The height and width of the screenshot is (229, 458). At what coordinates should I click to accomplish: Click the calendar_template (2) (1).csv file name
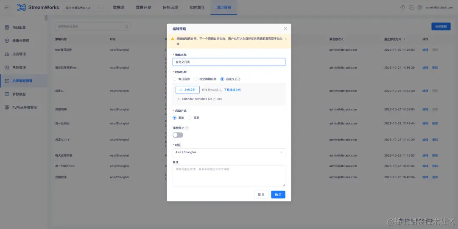(202, 99)
